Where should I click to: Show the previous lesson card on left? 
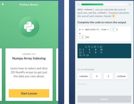click(1, 75)
